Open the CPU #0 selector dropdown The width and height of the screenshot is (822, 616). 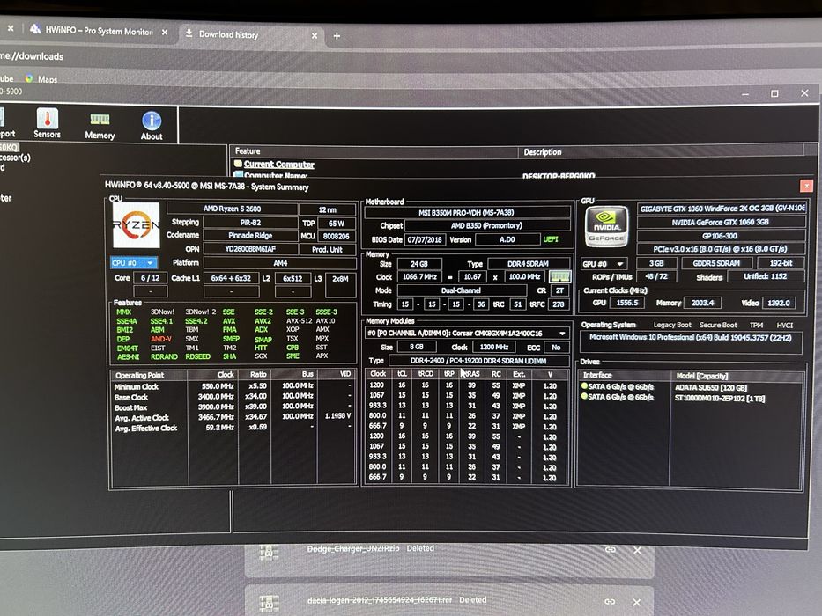[x=134, y=262]
